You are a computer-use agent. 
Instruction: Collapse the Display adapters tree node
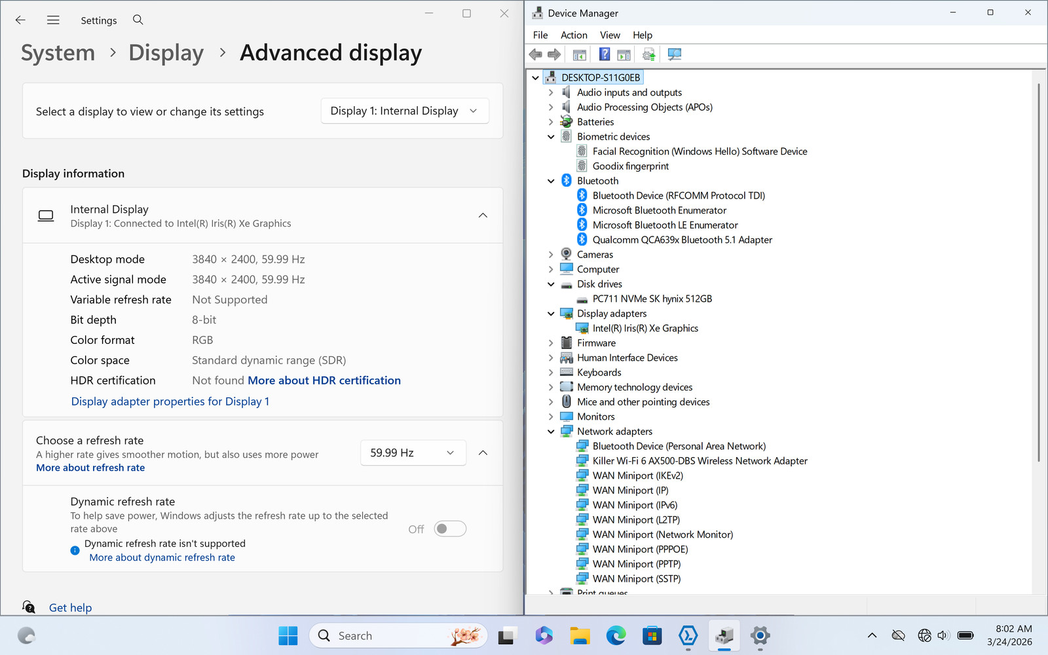pos(551,314)
